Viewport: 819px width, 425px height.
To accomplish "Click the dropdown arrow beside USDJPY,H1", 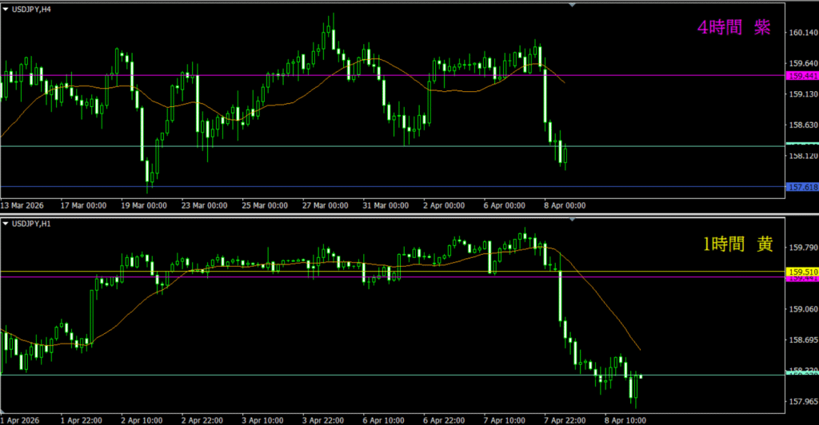I will [6, 223].
